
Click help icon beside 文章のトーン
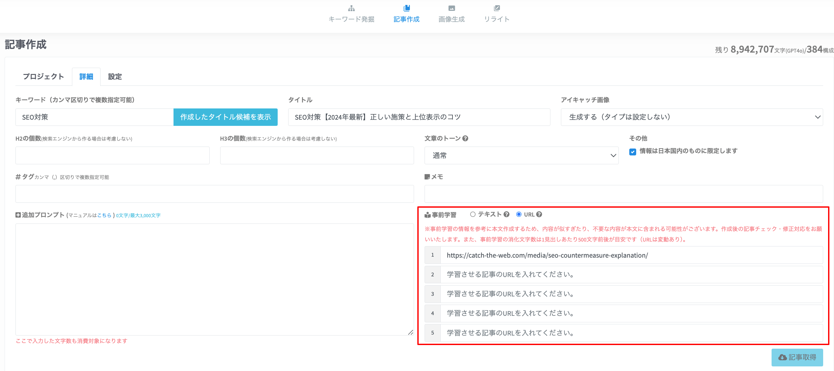click(x=465, y=139)
